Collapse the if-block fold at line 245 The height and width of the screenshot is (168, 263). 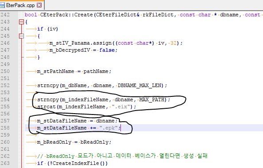21,36
